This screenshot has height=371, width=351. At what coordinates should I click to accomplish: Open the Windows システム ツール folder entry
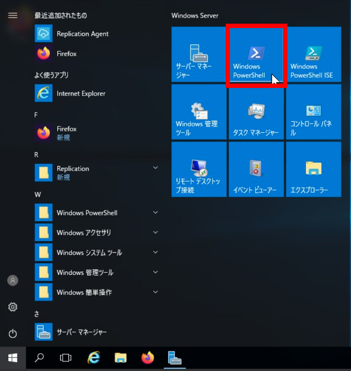coord(97,252)
